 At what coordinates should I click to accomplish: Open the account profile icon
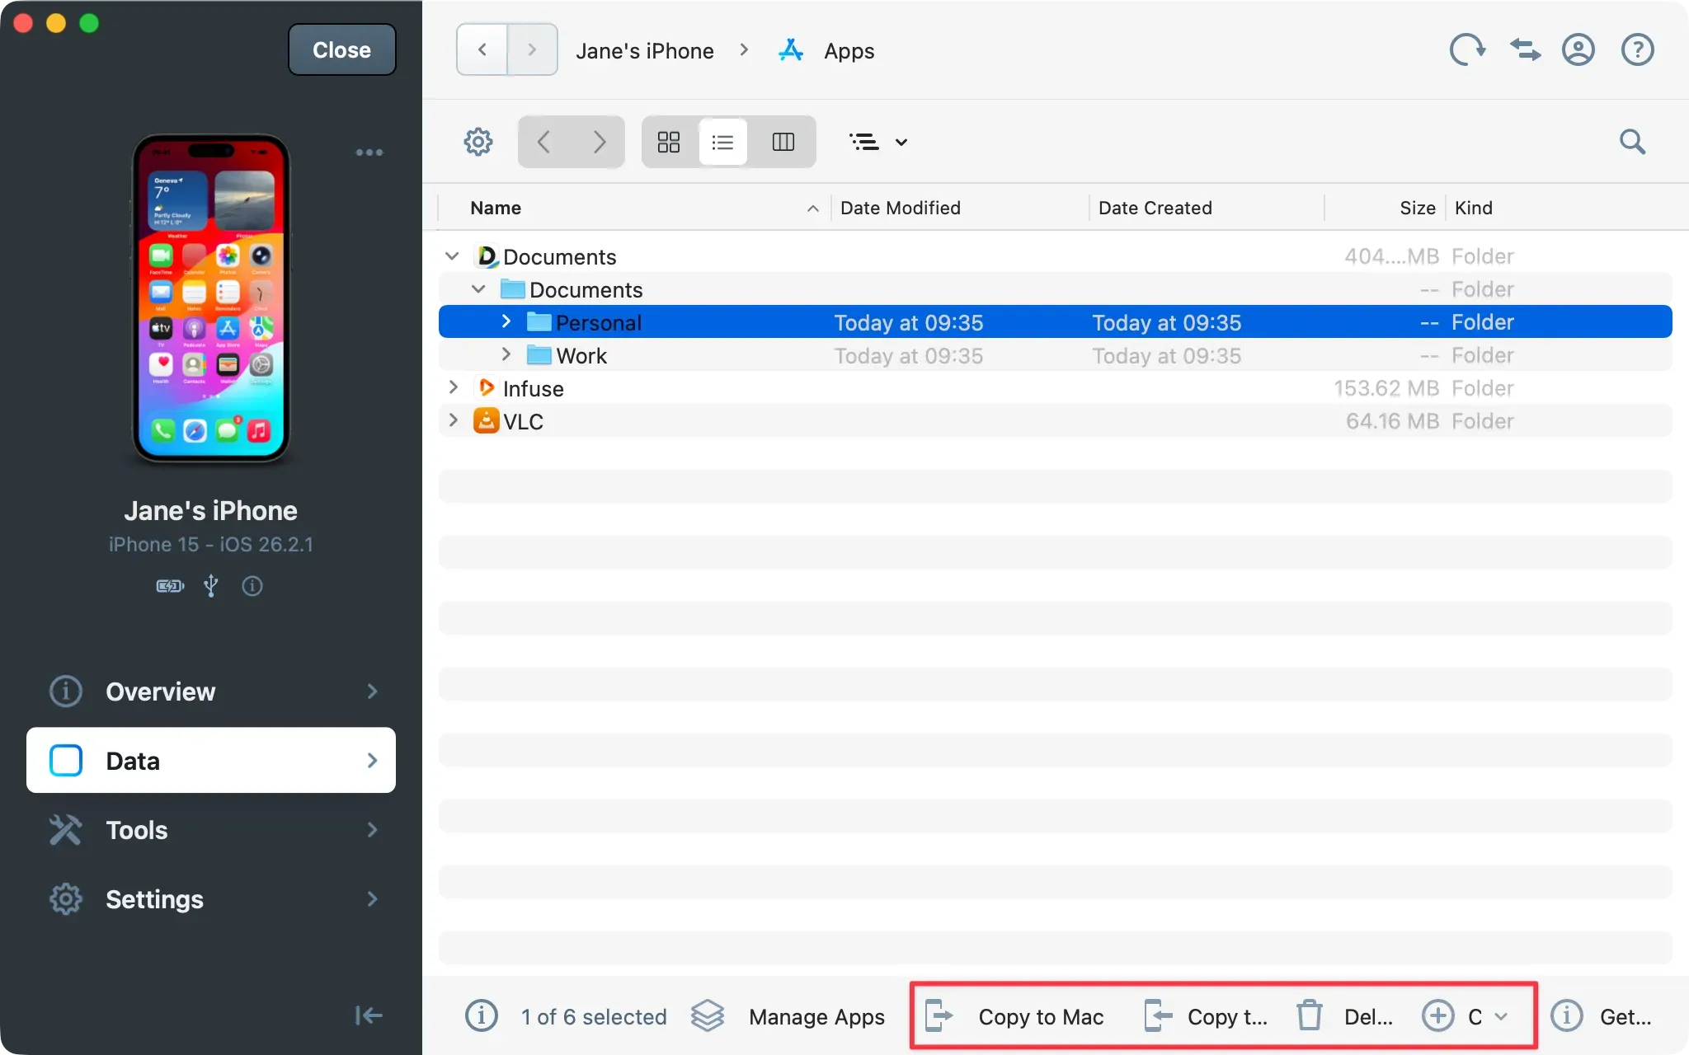(1578, 49)
